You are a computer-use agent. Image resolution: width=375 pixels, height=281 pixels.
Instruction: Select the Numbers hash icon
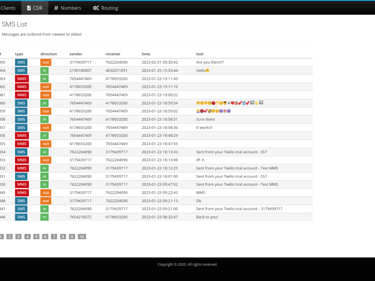click(56, 7)
